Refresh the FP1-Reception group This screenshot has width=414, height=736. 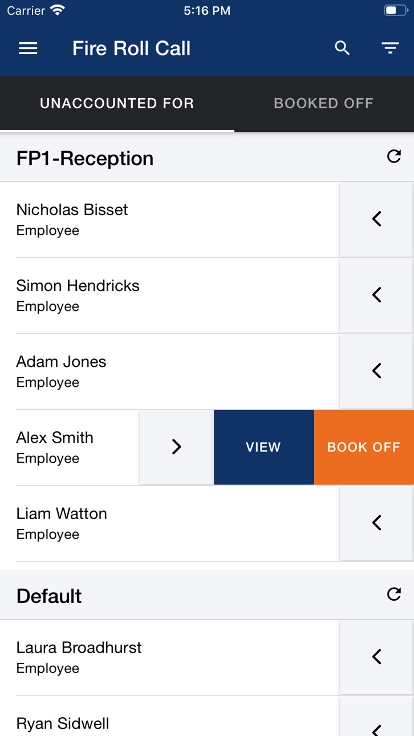(x=394, y=156)
